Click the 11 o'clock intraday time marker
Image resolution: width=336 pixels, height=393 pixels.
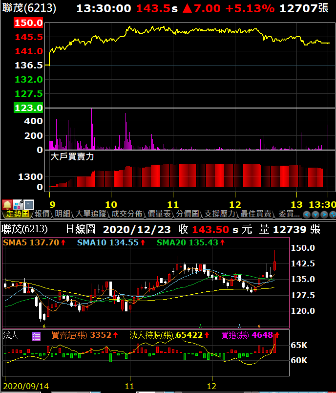173,204
